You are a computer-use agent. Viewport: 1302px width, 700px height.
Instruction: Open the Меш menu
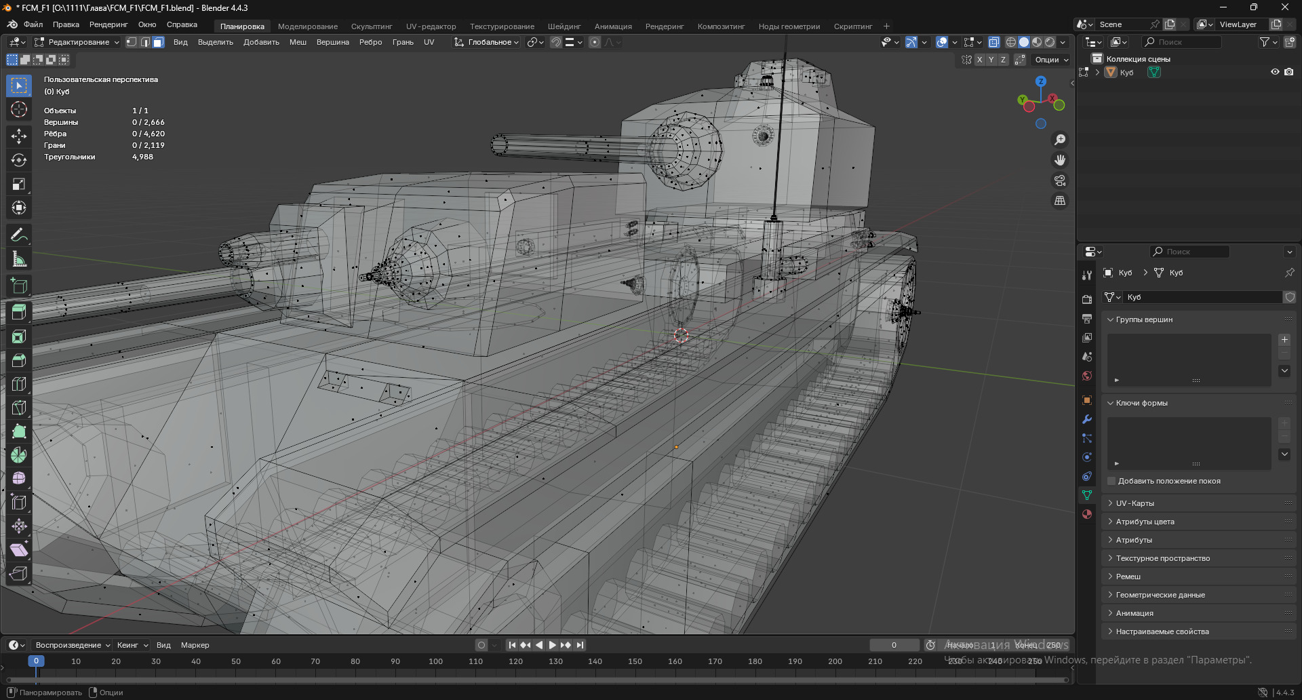pyautogui.click(x=298, y=42)
